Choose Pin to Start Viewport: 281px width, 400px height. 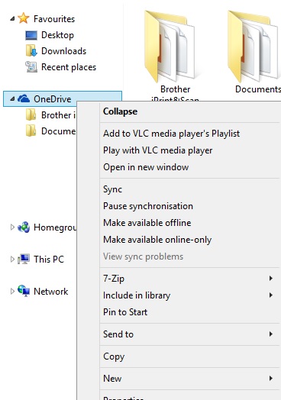[x=125, y=312]
